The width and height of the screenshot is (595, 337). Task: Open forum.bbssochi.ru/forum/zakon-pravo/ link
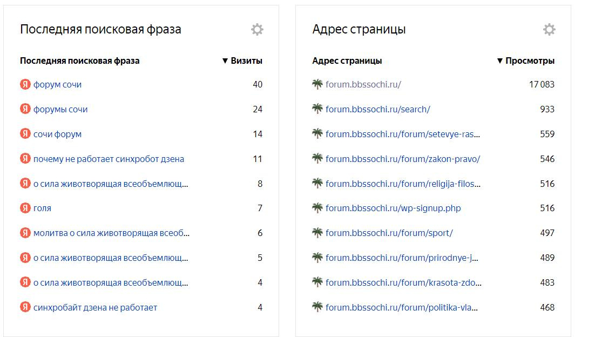point(403,159)
